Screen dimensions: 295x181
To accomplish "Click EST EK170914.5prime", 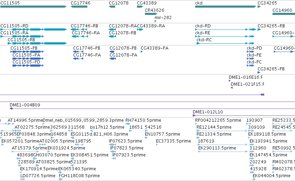I will [22, 172].
